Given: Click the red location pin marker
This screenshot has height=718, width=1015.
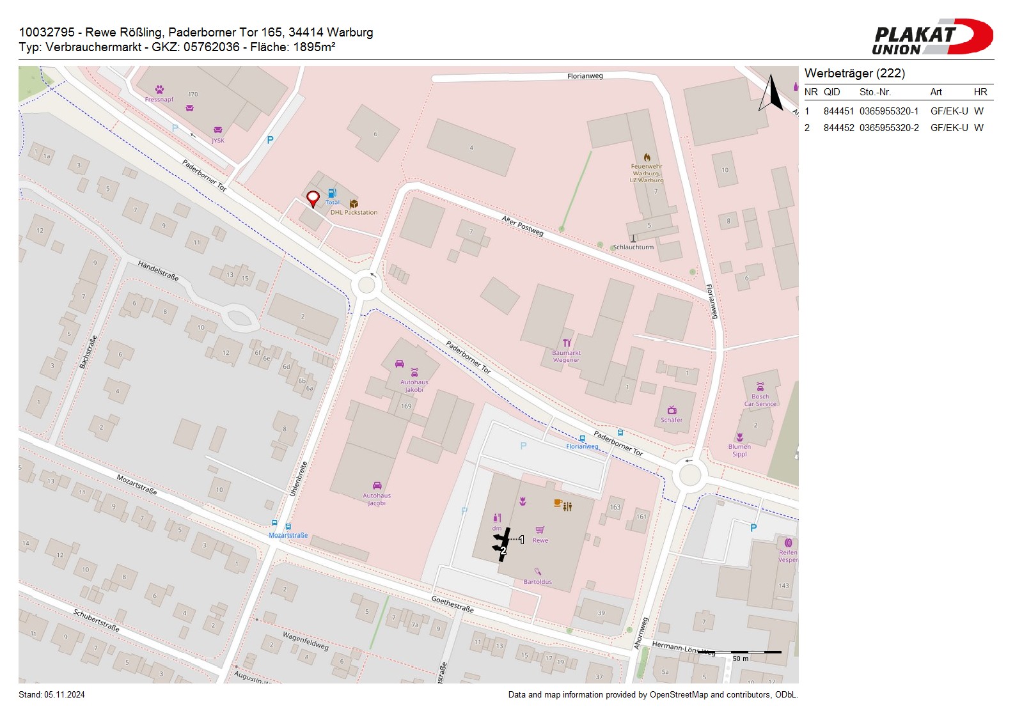Looking at the screenshot, I should [x=313, y=199].
